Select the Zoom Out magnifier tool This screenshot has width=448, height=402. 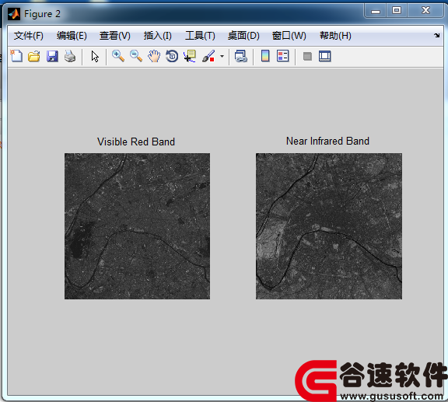point(136,56)
